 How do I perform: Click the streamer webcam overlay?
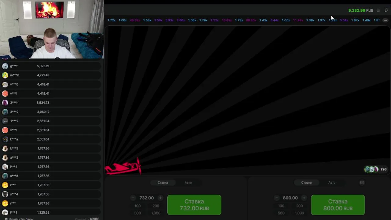point(52,29)
